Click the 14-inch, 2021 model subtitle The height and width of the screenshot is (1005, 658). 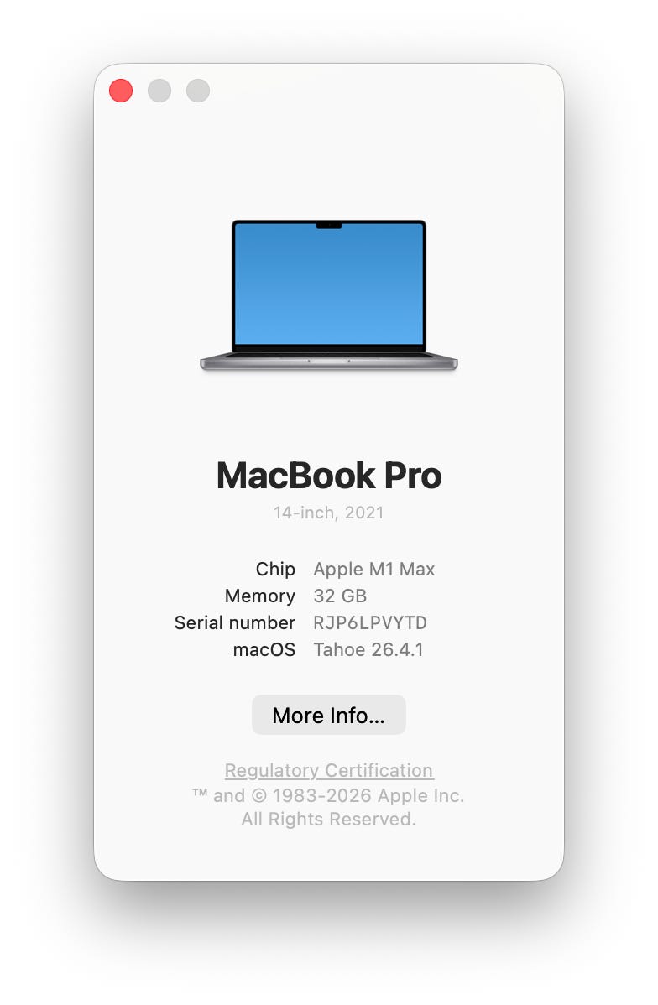(x=328, y=513)
